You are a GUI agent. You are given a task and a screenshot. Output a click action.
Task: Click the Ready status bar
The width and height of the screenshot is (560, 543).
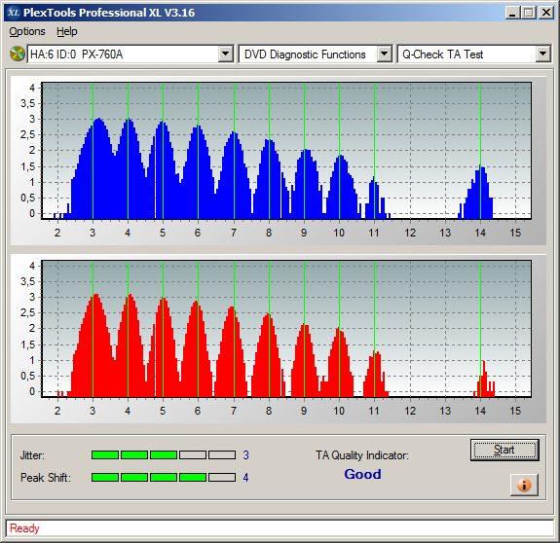coord(280,528)
